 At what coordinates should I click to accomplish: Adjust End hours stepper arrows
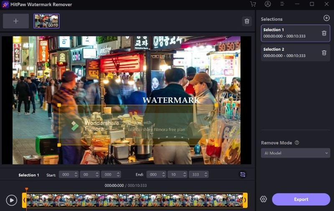[x=163, y=174]
